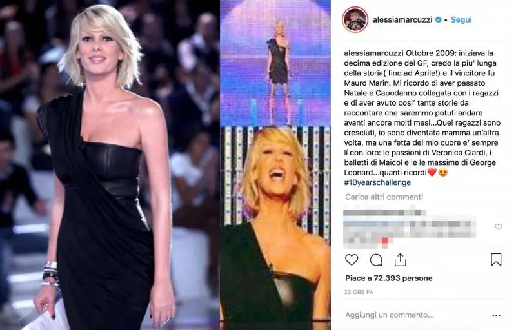516x330 pixels.
Task: Open the three-dots more options menu
Action: (x=496, y=316)
